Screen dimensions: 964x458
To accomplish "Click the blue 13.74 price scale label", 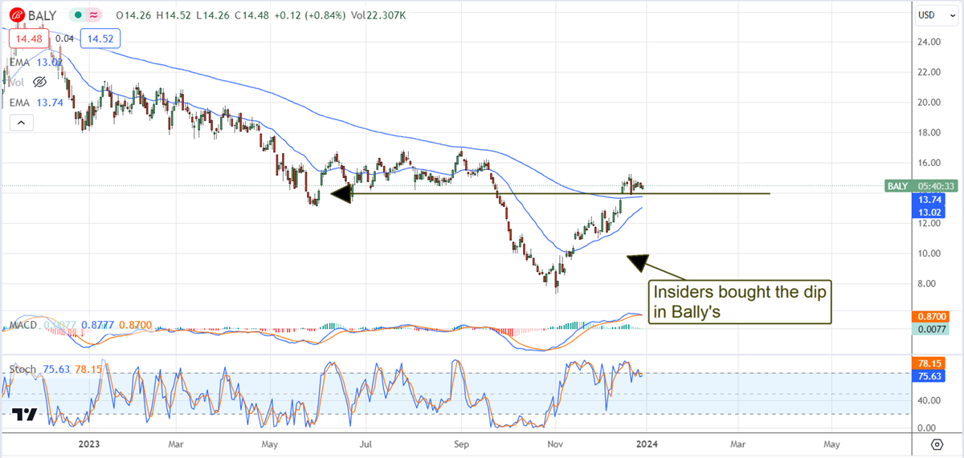I will point(929,199).
